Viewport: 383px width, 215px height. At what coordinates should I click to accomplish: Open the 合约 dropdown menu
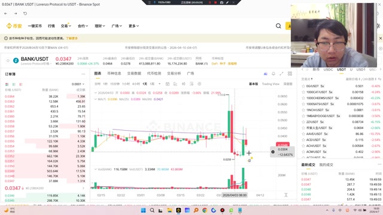click(83, 26)
